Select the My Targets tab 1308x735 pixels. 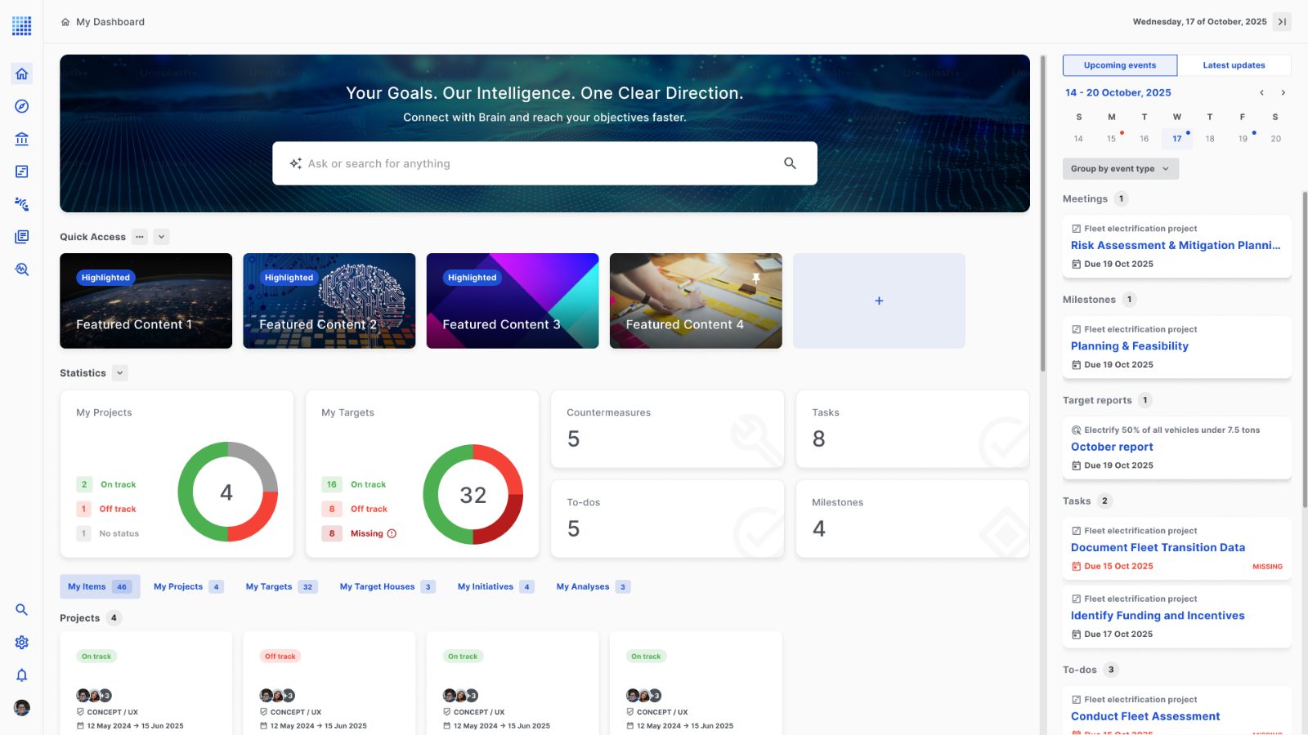[x=281, y=586]
